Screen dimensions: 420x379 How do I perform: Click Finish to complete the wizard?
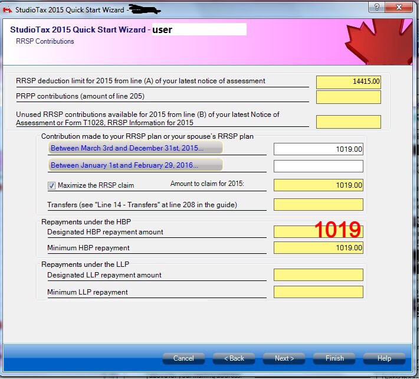point(334,358)
